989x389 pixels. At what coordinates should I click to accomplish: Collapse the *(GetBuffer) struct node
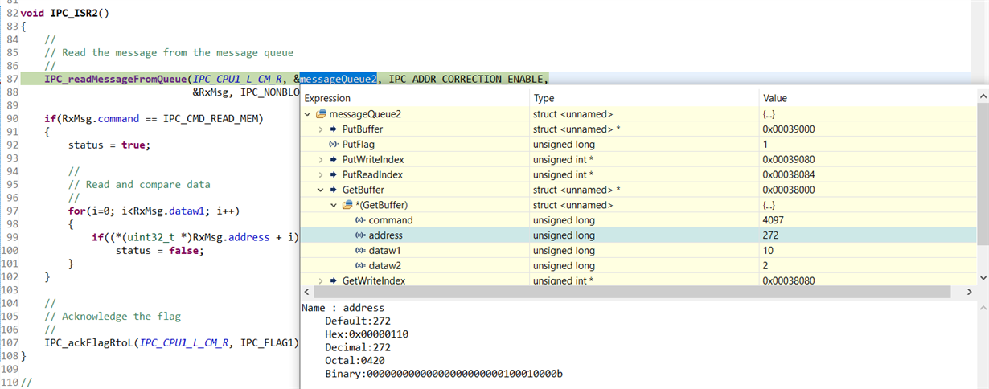coord(334,205)
